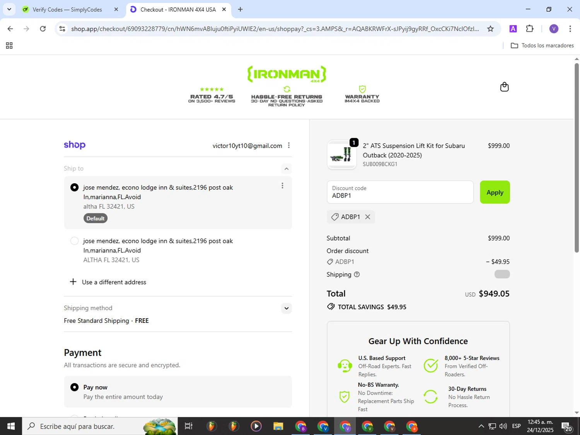The height and width of the screenshot is (435, 580).
Task: Switch to Checkout - IRONMAN 4X4 USA tab
Action: click(x=178, y=9)
